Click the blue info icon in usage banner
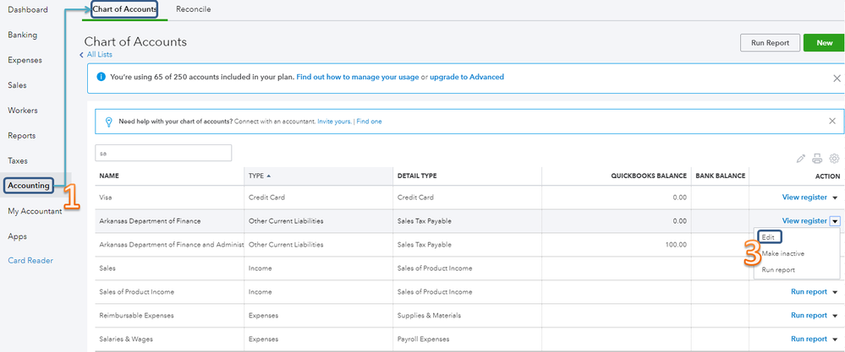Image resolution: width=845 pixels, height=352 pixels. pyautogui.click(x=101, y=77)
